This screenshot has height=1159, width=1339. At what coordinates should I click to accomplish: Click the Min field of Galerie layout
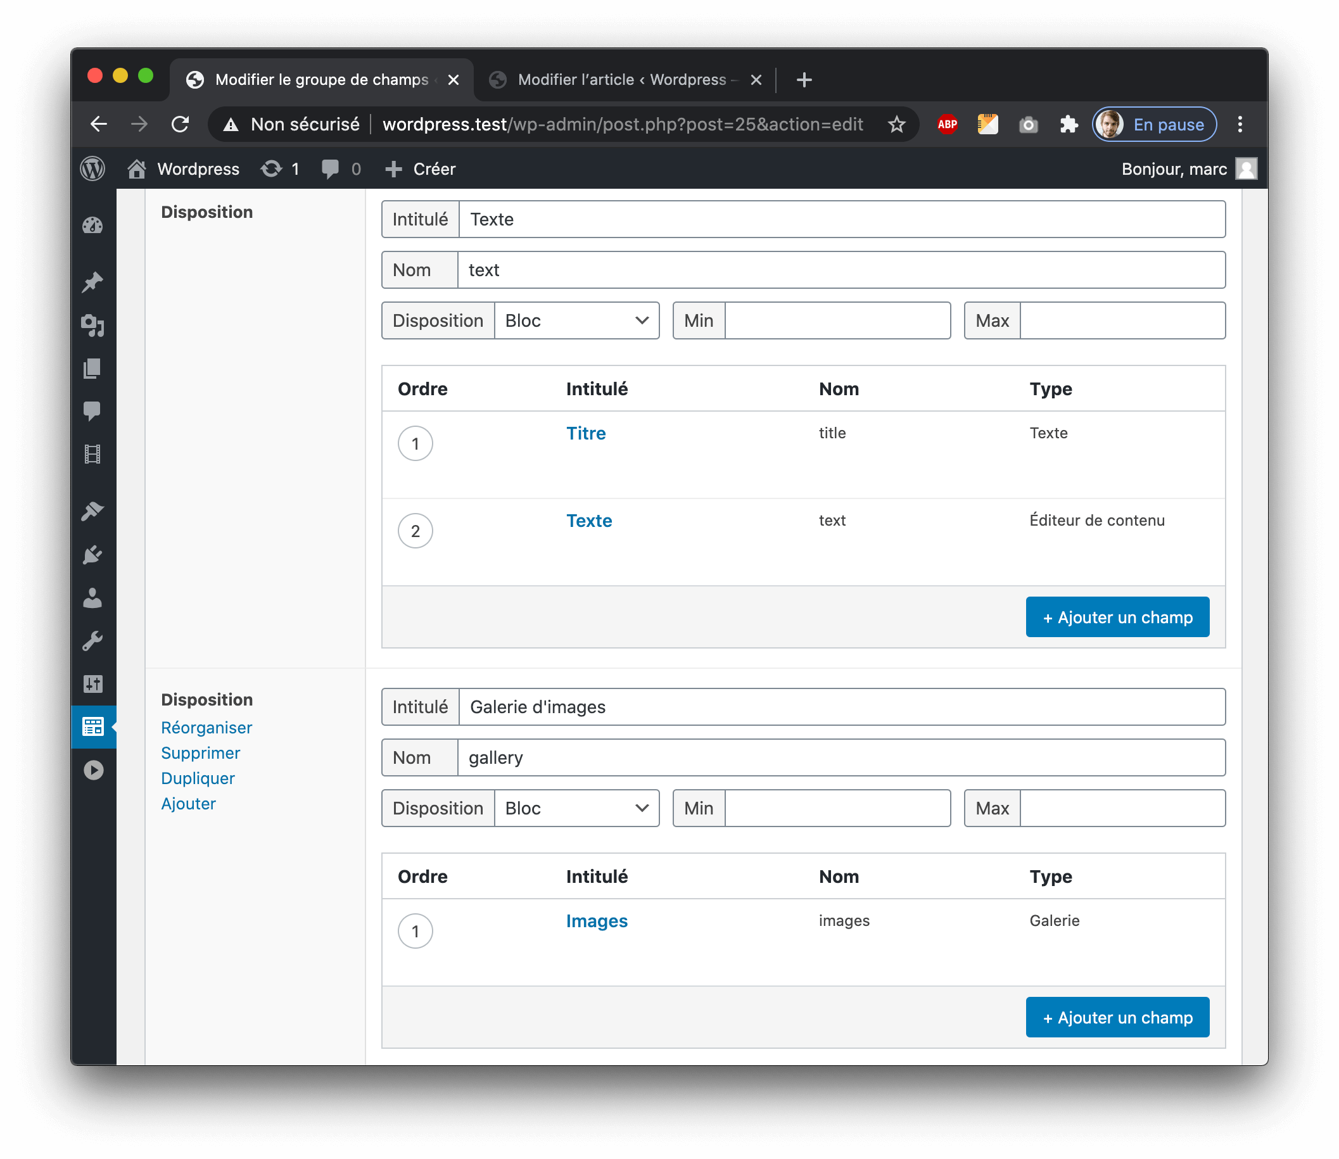tap(837, 809)
